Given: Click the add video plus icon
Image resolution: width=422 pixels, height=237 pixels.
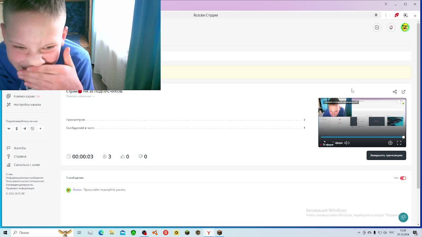Looking at the screenshot, I should [377, 28].
